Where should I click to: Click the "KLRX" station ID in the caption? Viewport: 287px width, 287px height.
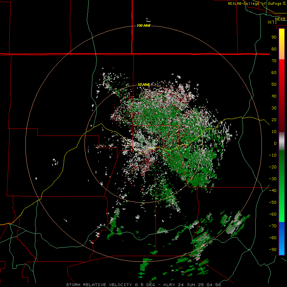point(170,285)
